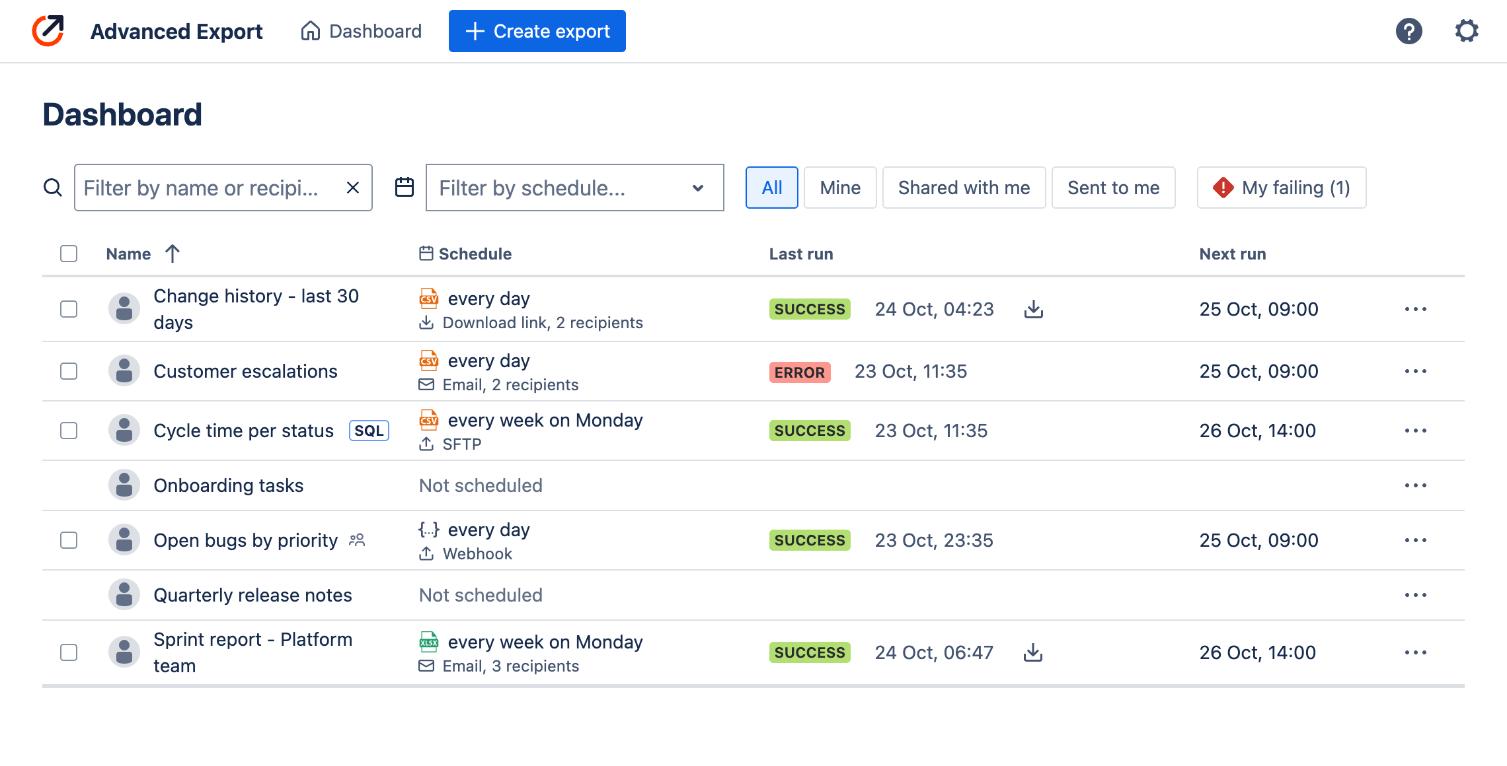
Task: Check the Sprint report row checkbox
Action: click(x=69, y=652)
